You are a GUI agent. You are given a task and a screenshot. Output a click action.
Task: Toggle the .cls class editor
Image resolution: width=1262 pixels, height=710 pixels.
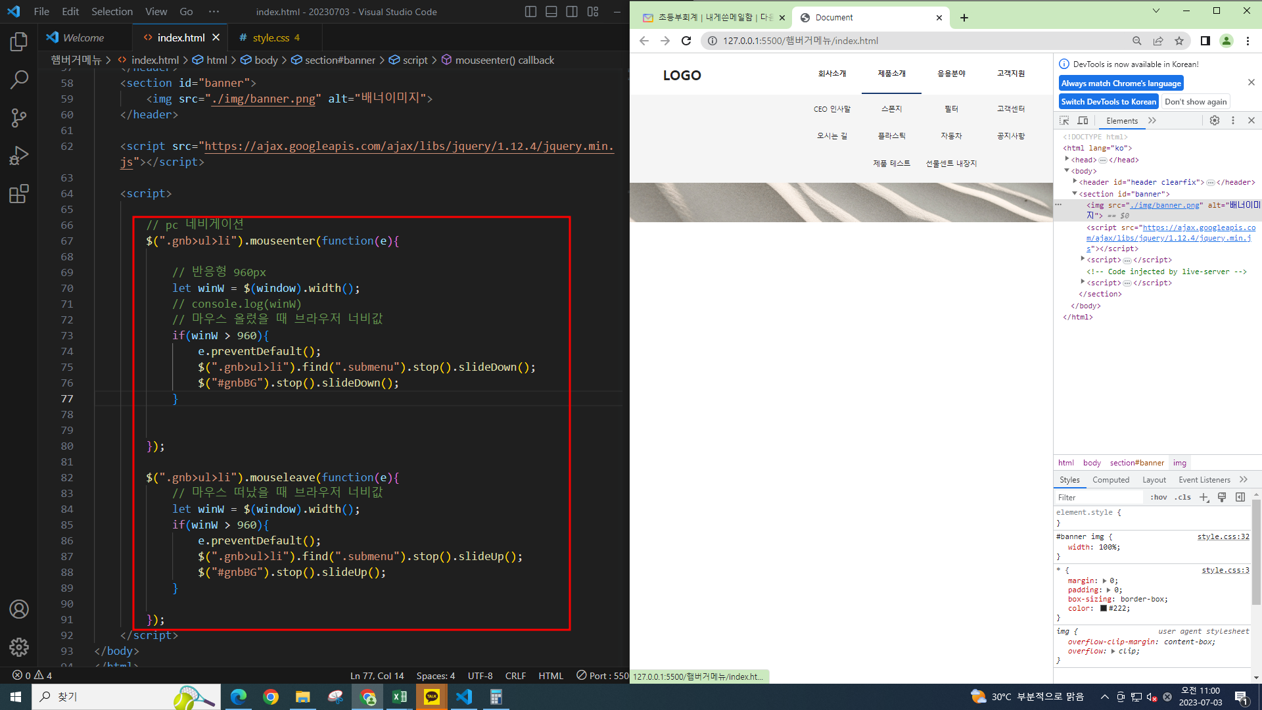coord(1183,498)
